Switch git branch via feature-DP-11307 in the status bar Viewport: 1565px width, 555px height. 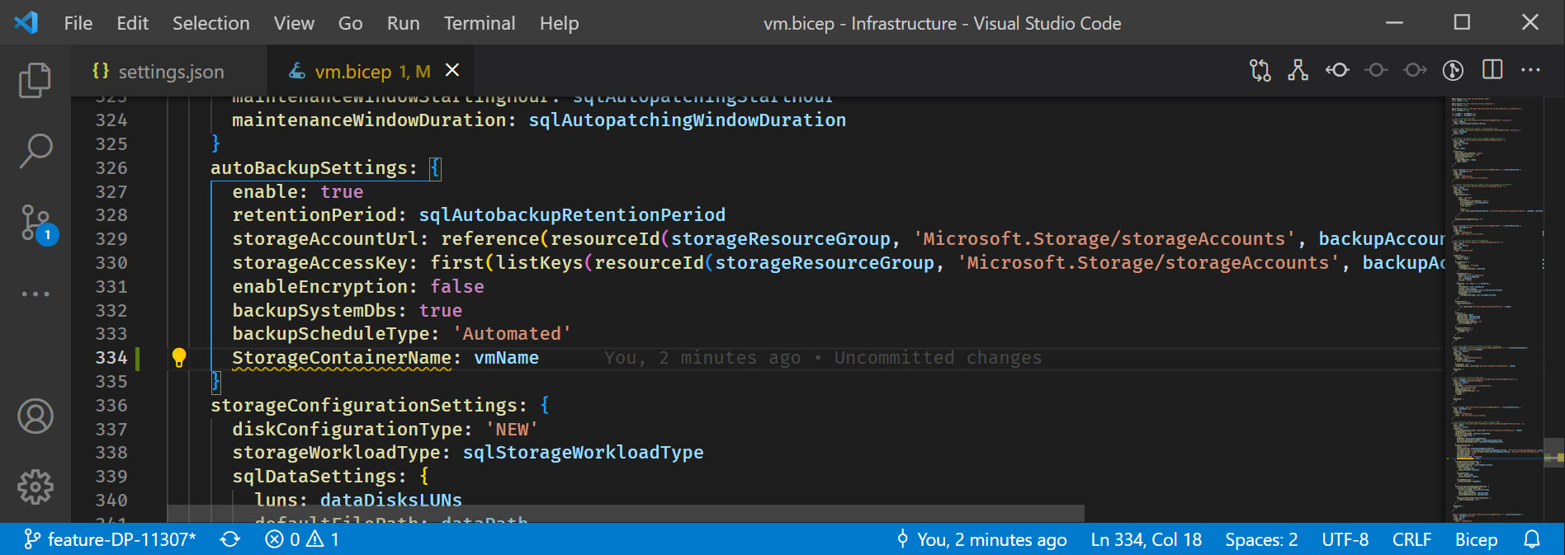point(111,539)
